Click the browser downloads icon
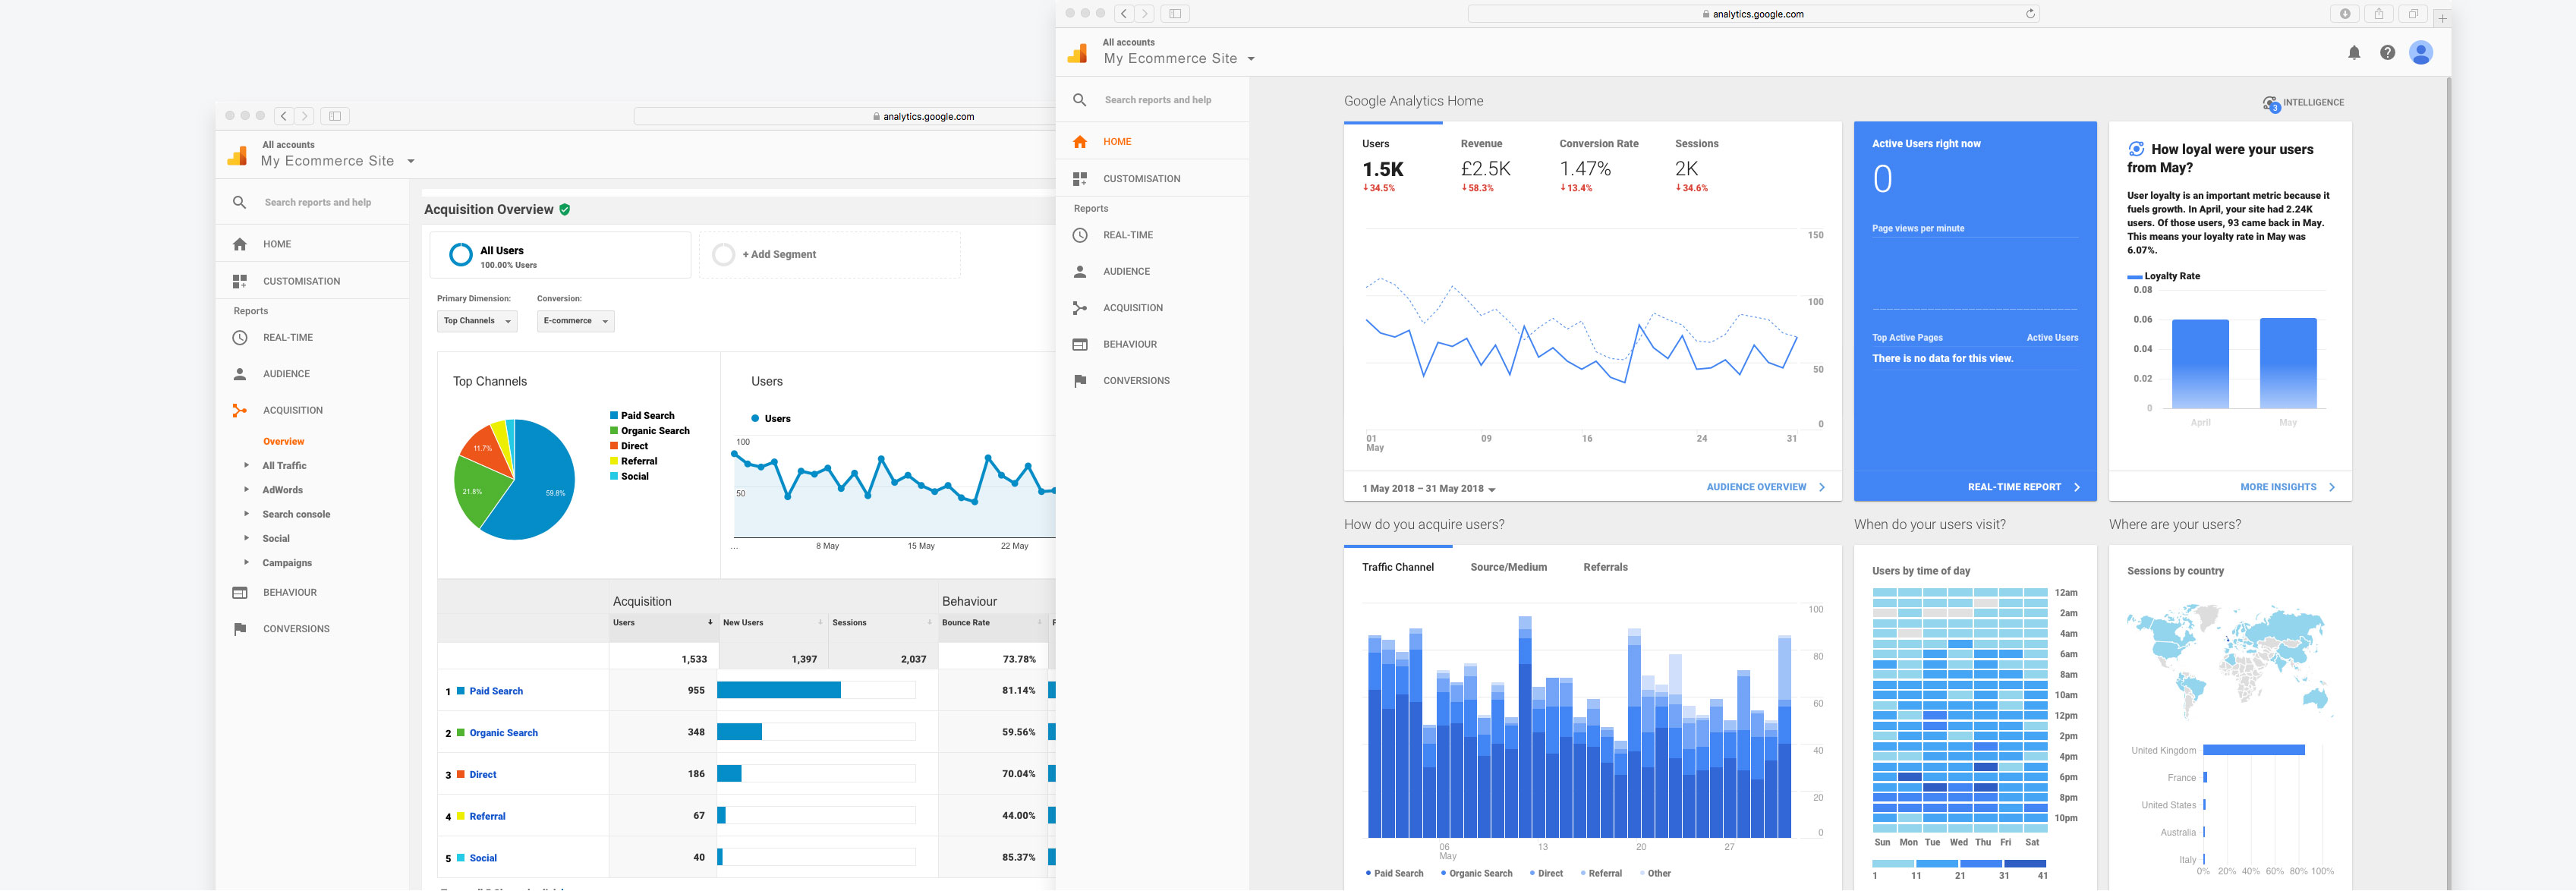This screenshot has width=2576, height=891. click(x=2345, y=13)
